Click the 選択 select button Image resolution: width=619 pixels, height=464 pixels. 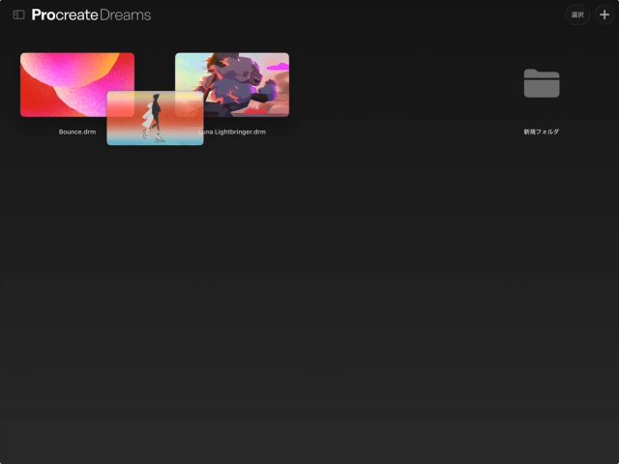pyautogui.click(x=577, y=14)
